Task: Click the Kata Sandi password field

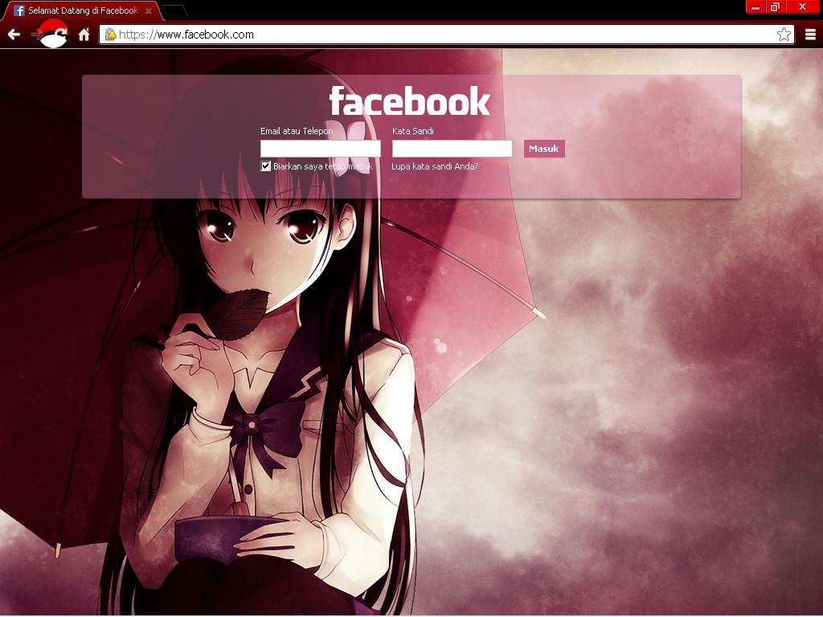Action: 452,149
